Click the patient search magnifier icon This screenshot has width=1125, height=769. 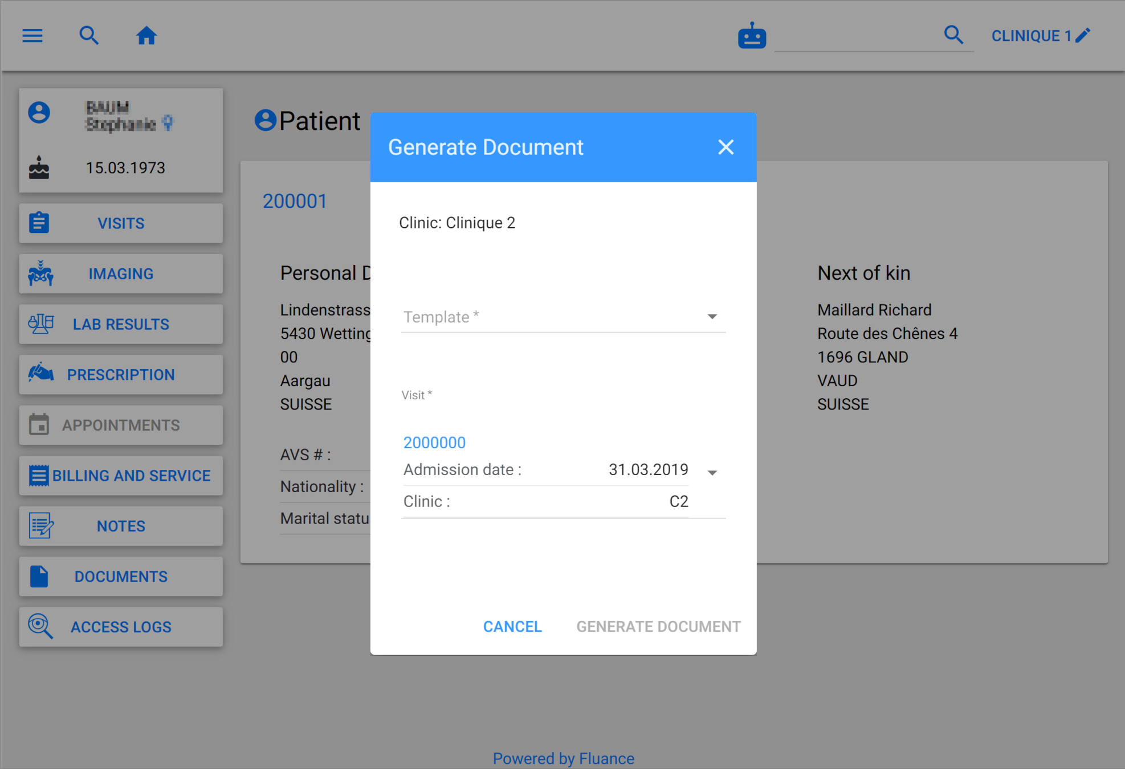point(89,36)
